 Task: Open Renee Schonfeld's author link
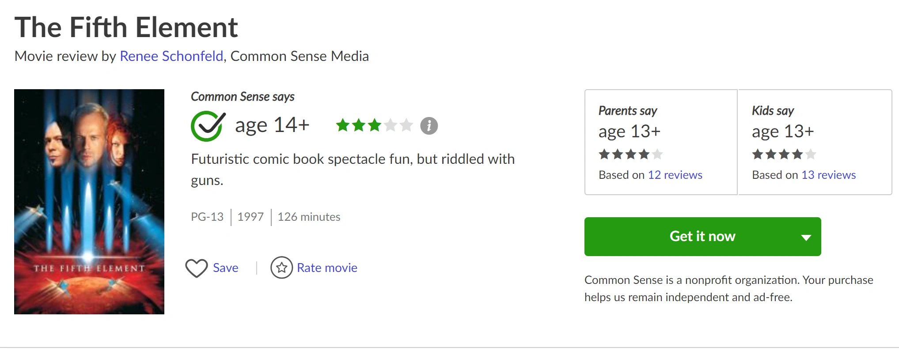[x=171, y=56]
